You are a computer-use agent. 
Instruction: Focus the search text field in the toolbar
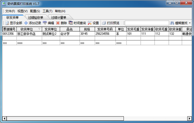[x=147, y=23]
